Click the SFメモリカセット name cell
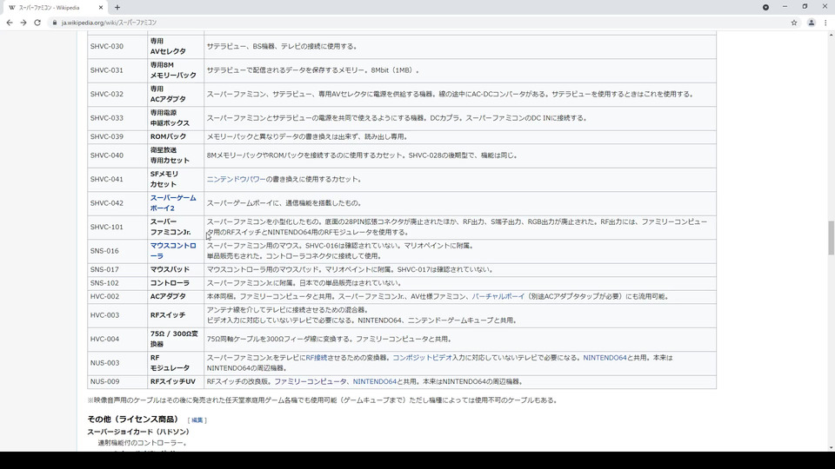 pos(176,179)
